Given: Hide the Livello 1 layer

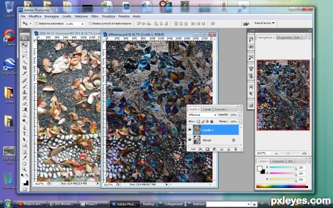Looking at the screenshot, I should click(x=190, y=130).
